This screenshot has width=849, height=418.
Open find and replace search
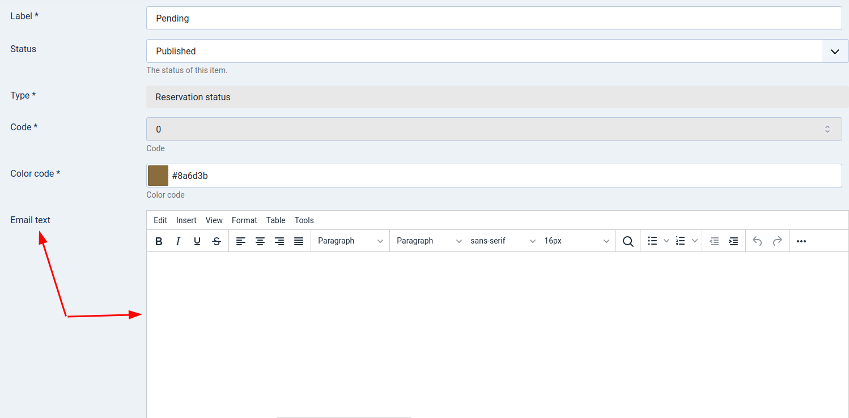click(x=628, y=241)
